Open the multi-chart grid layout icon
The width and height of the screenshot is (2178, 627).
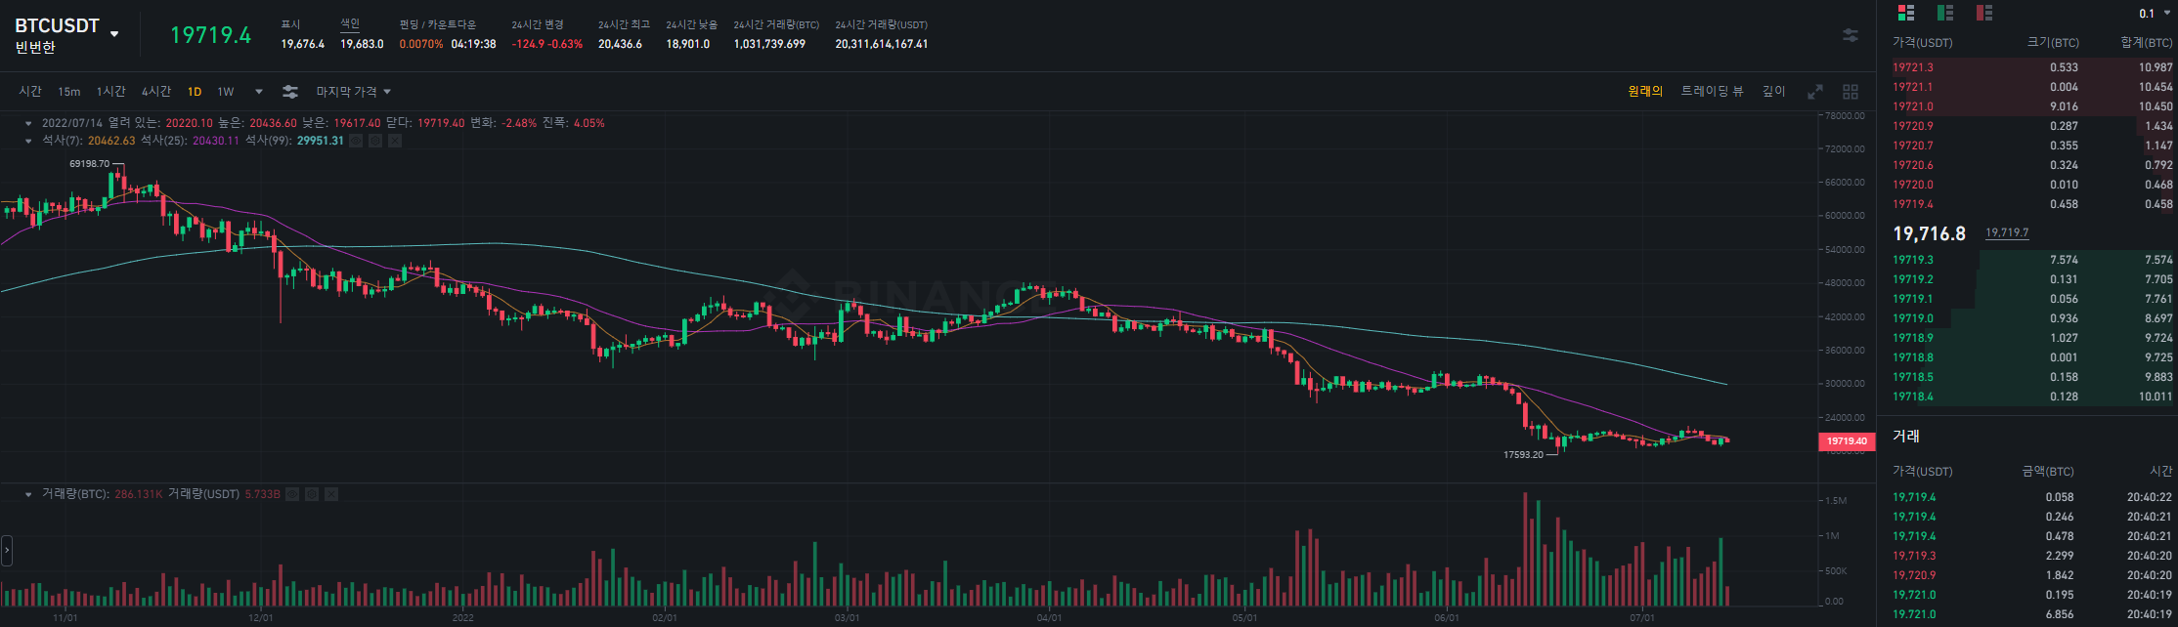tap(1851, 92)
